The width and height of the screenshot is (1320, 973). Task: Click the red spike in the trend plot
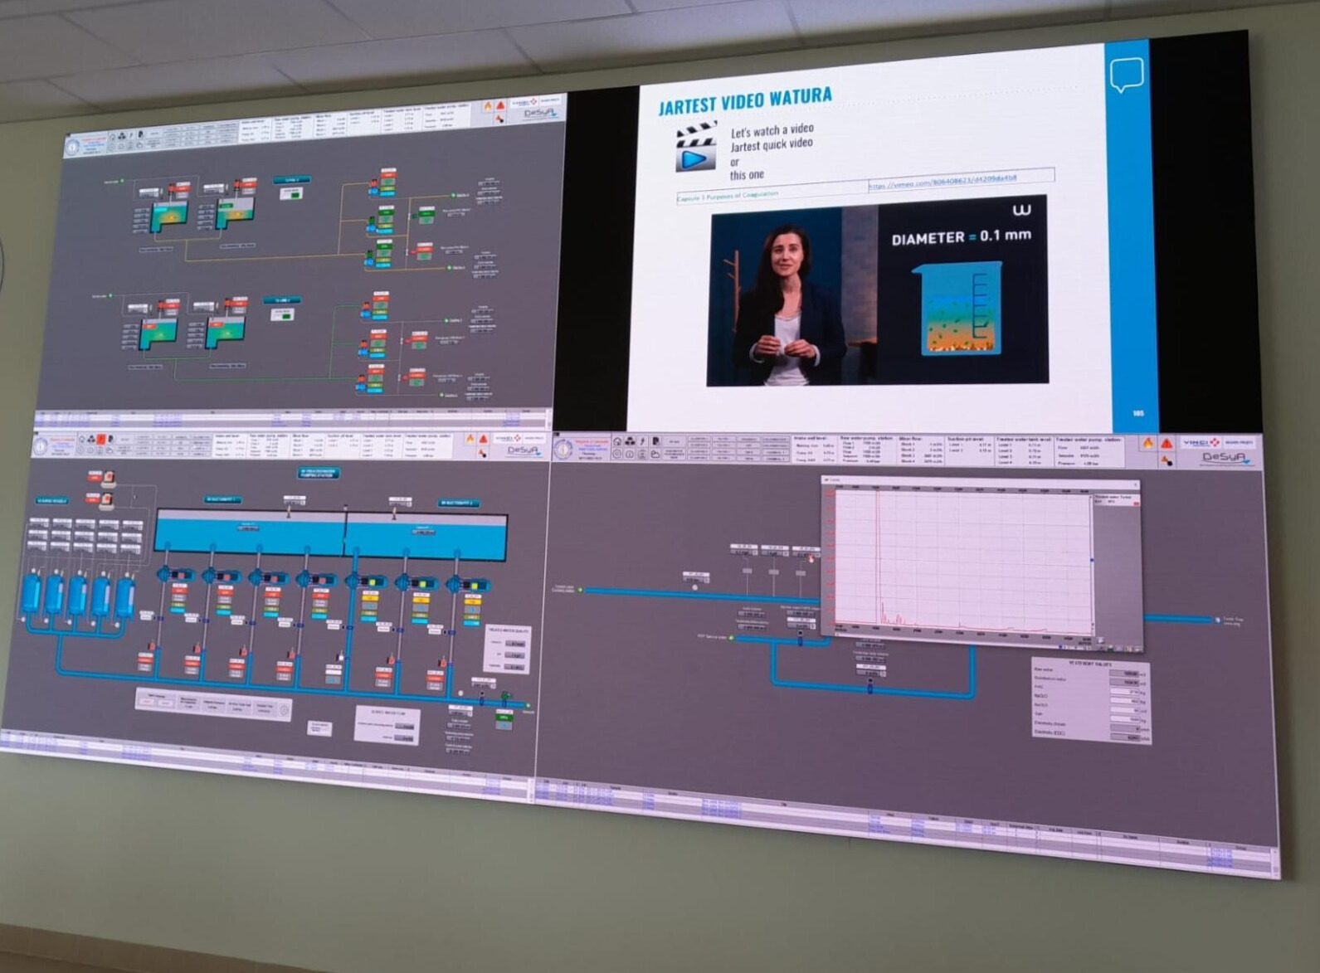pos(877,556)
